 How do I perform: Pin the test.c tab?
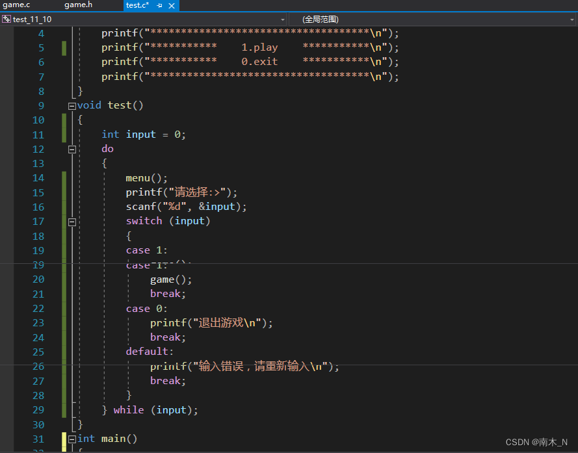159,6
